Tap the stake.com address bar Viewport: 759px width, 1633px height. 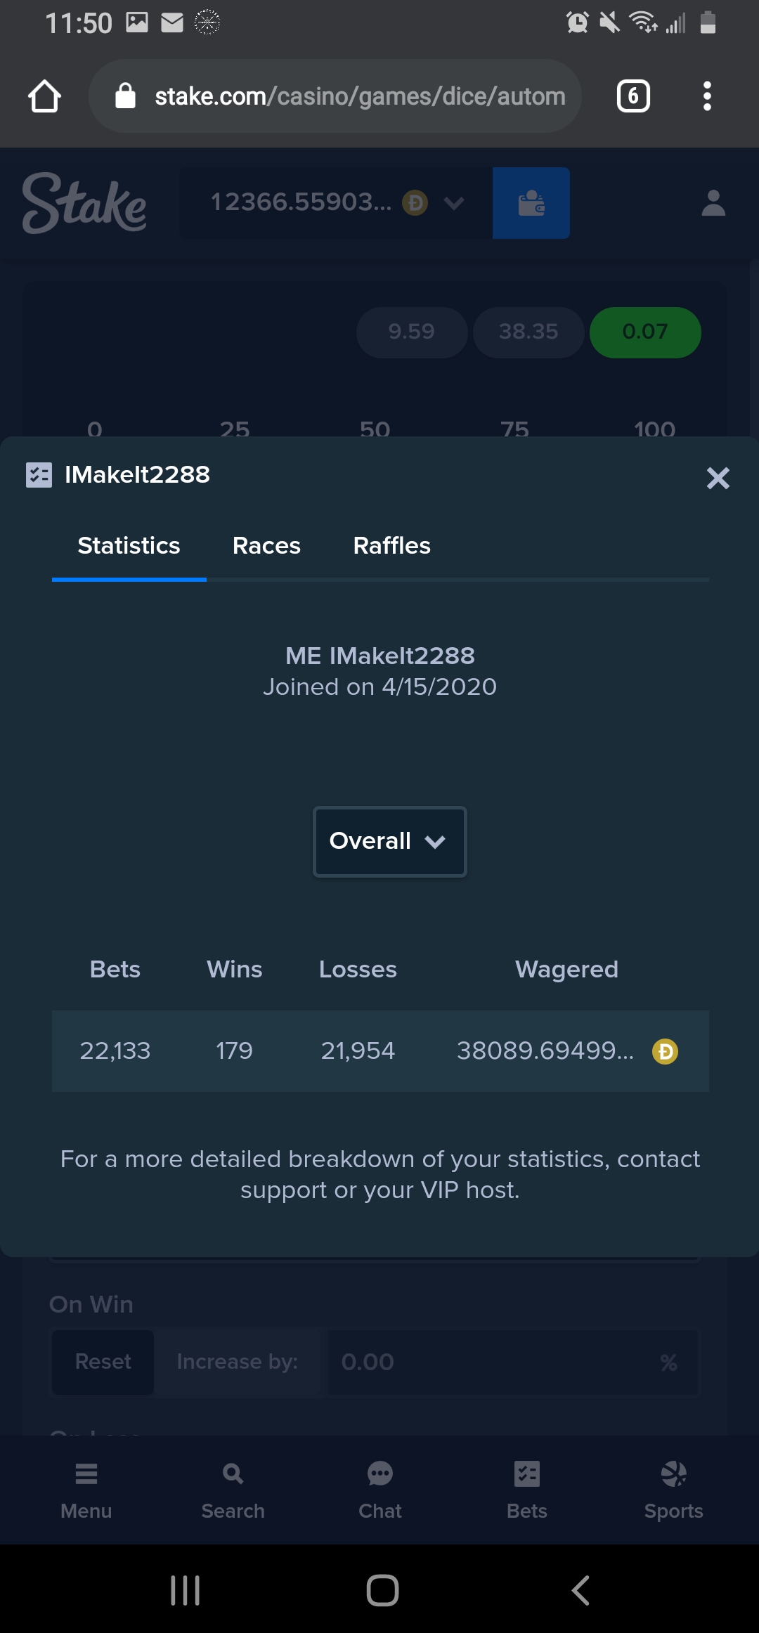tap(335, 96)
